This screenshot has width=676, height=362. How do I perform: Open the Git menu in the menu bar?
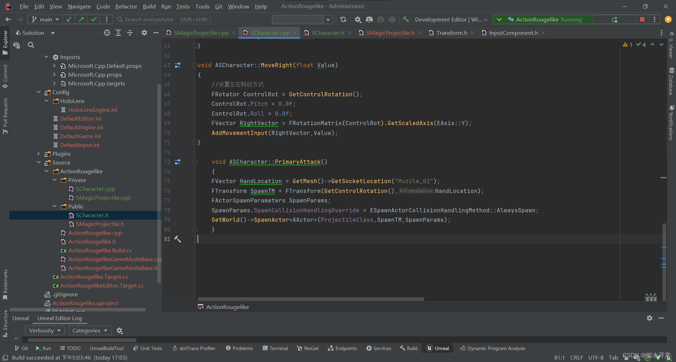pyautogui.click(x=219, y=6)
